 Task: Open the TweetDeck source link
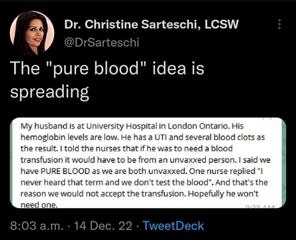173,226
